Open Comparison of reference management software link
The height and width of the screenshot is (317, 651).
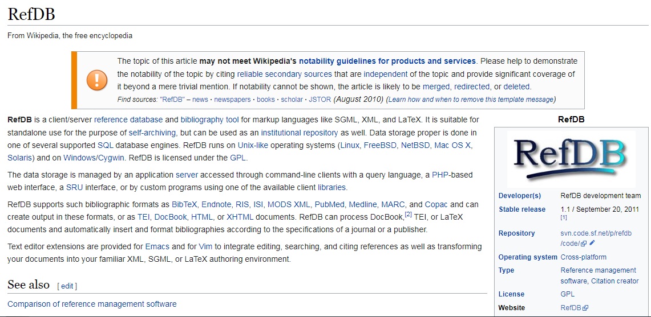click(x=92, y=304)
